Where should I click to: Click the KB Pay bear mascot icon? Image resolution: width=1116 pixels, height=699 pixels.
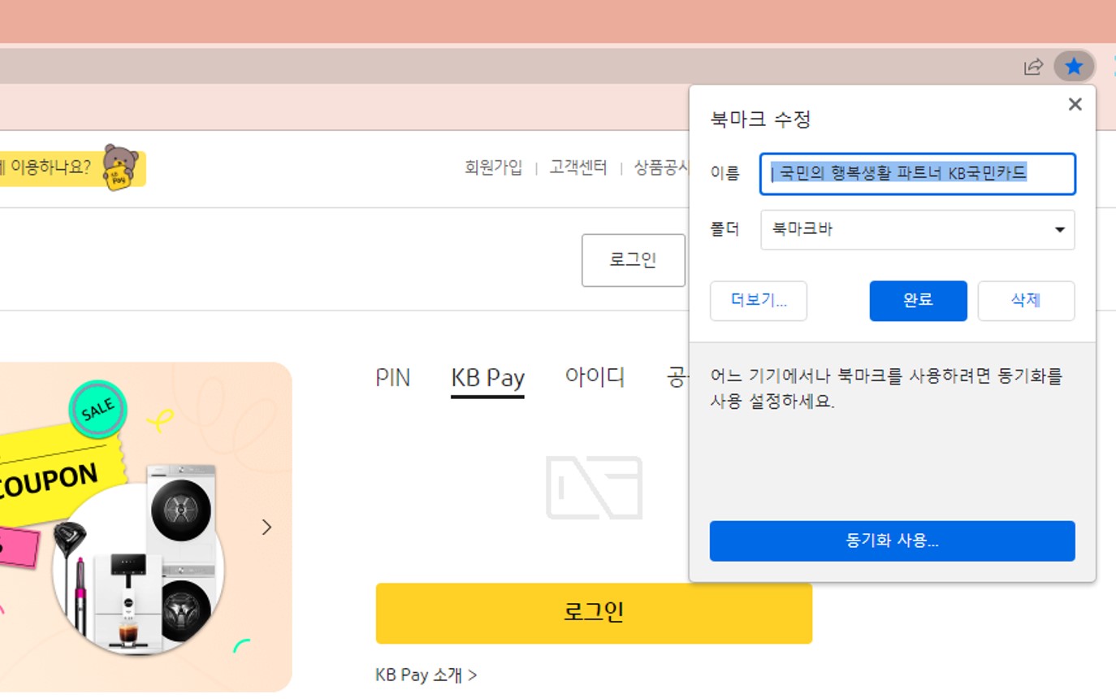coord(120,167)
